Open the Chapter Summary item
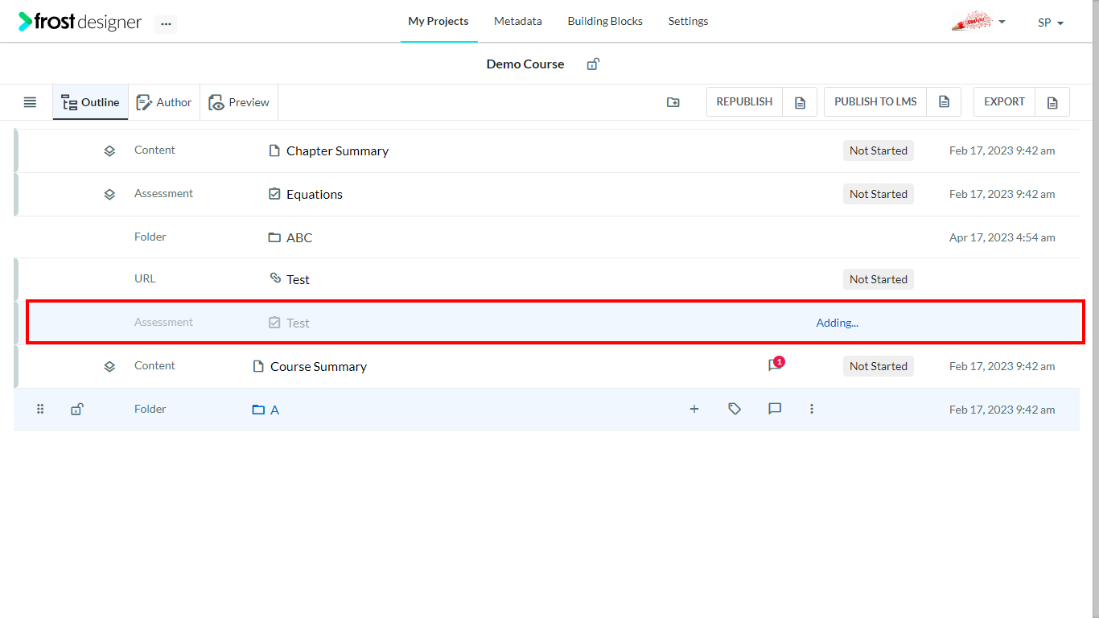 tap(337, 151)
